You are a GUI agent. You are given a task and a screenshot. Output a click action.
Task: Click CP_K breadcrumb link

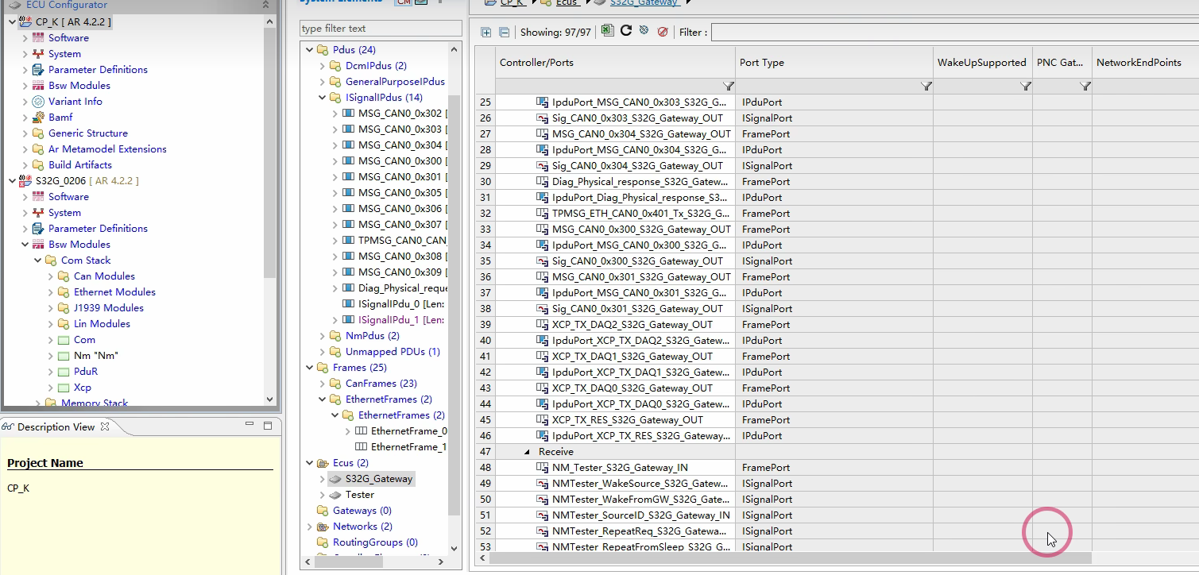(512, 2)
